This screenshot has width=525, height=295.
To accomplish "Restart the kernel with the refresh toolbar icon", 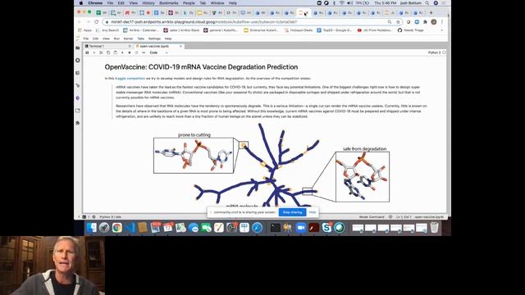I will [136, 52].
